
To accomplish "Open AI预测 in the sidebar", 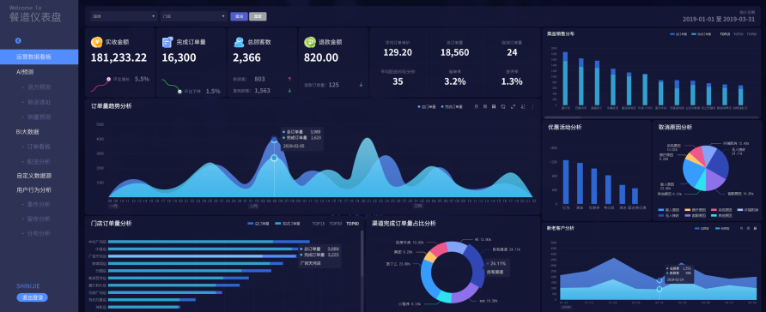I will (x=25, y=72).
